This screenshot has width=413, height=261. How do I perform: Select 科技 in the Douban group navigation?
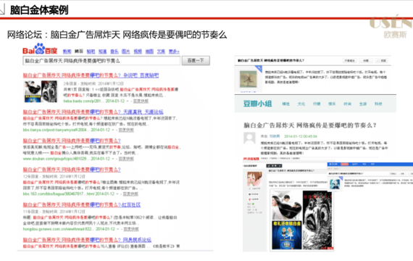[x=378, y=104]
